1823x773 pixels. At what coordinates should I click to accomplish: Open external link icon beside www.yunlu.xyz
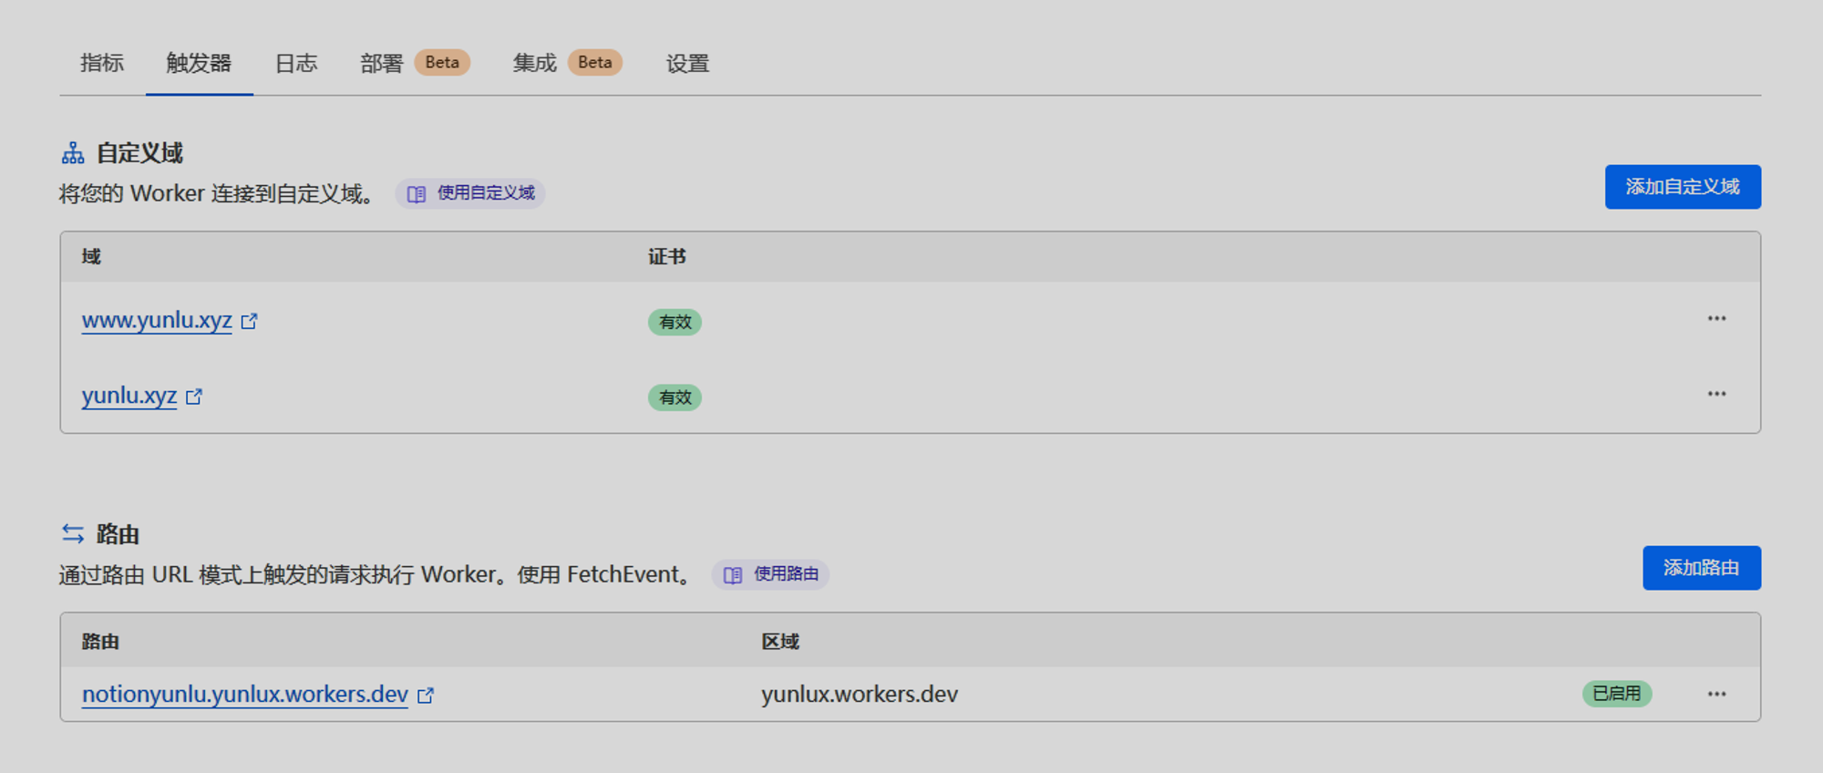[249, 321]
